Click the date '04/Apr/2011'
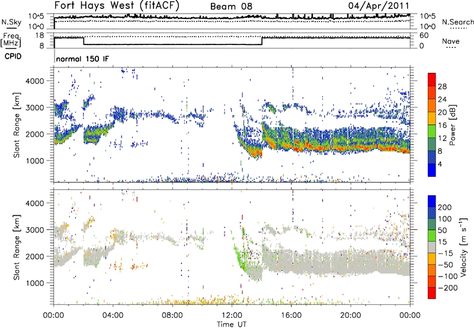Viewport: 474px width, 328px height. point(379,5)
